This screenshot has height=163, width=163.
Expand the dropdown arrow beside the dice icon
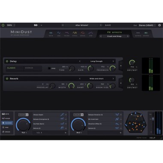pyautogui.click(x=41, y=25)
